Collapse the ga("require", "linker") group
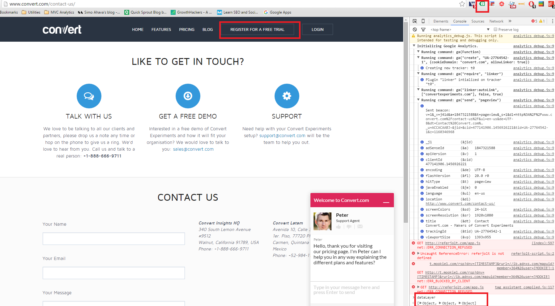 418,74
